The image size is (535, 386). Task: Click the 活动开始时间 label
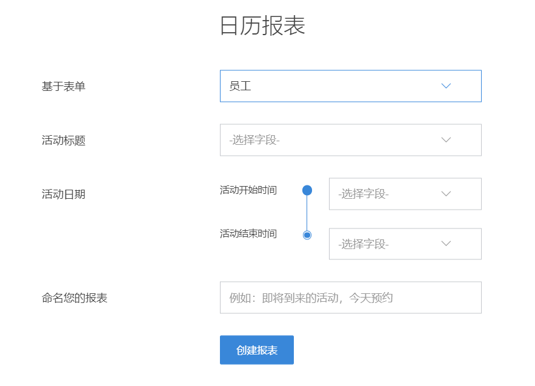click(248, 190)
